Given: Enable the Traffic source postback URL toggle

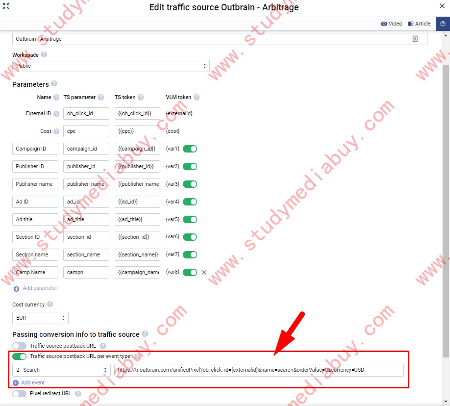Looking at the screenshot, I should 20,346.
